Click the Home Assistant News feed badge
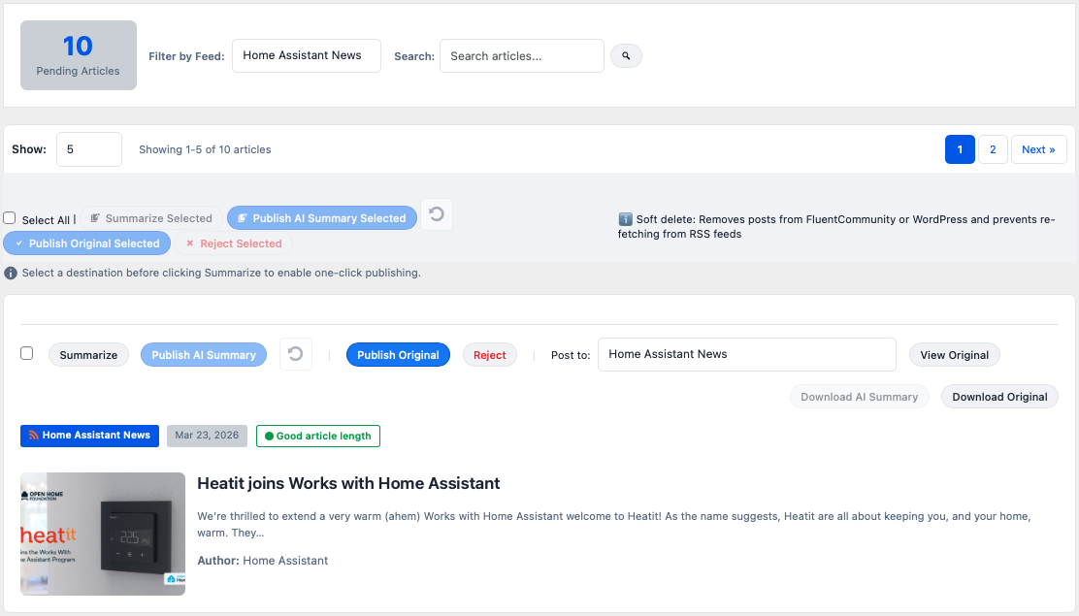The image size is (1079, 616). pyautogui.click(x=89, y=436)
